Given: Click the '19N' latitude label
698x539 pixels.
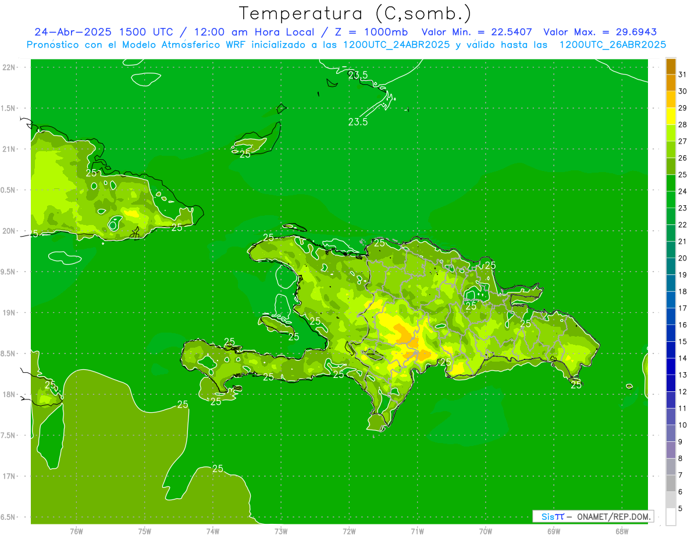Looking at the screenshot, I should coord(10,313).
